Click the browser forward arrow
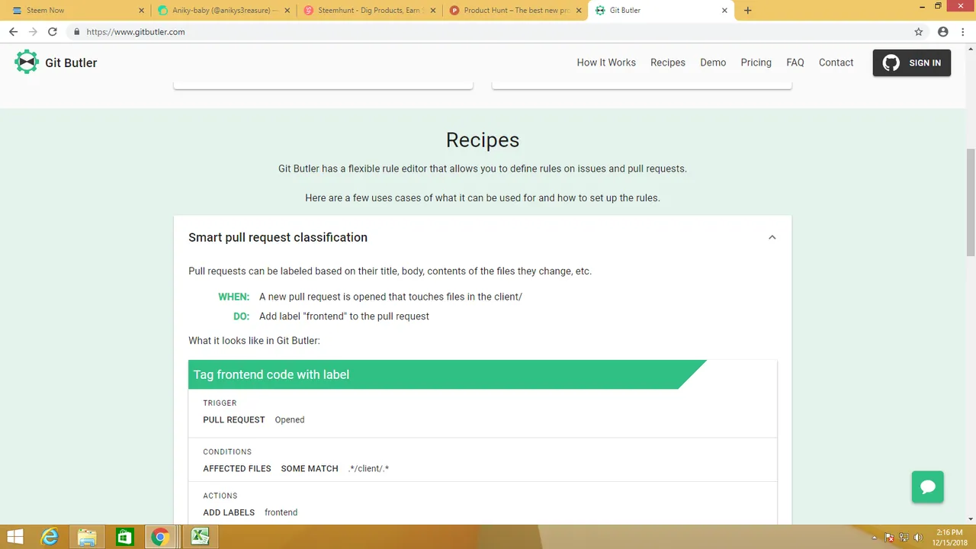The image size is (976, 549). tap(33, 32)
